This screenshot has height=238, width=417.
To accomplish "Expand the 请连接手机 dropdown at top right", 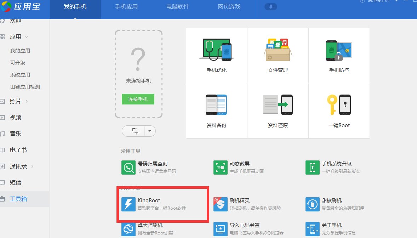I will click(397, 2).
